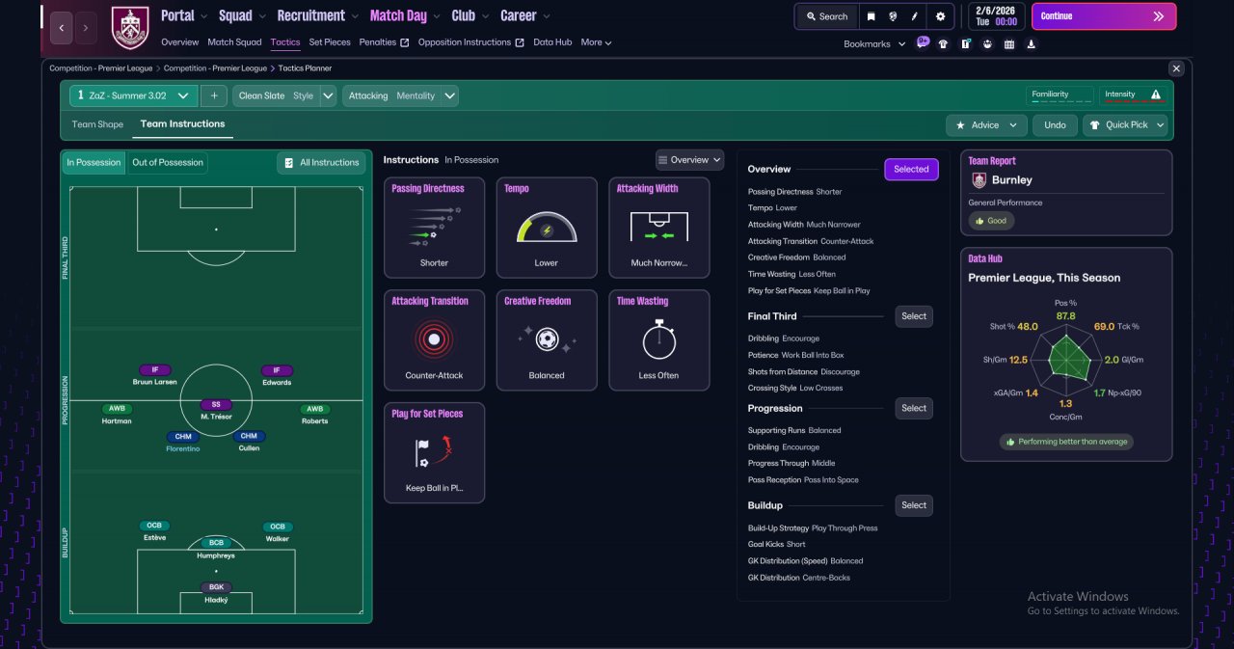Select M. Trésor SS on the pitch
Screen dimensions: 1234x649
point(216,410)
